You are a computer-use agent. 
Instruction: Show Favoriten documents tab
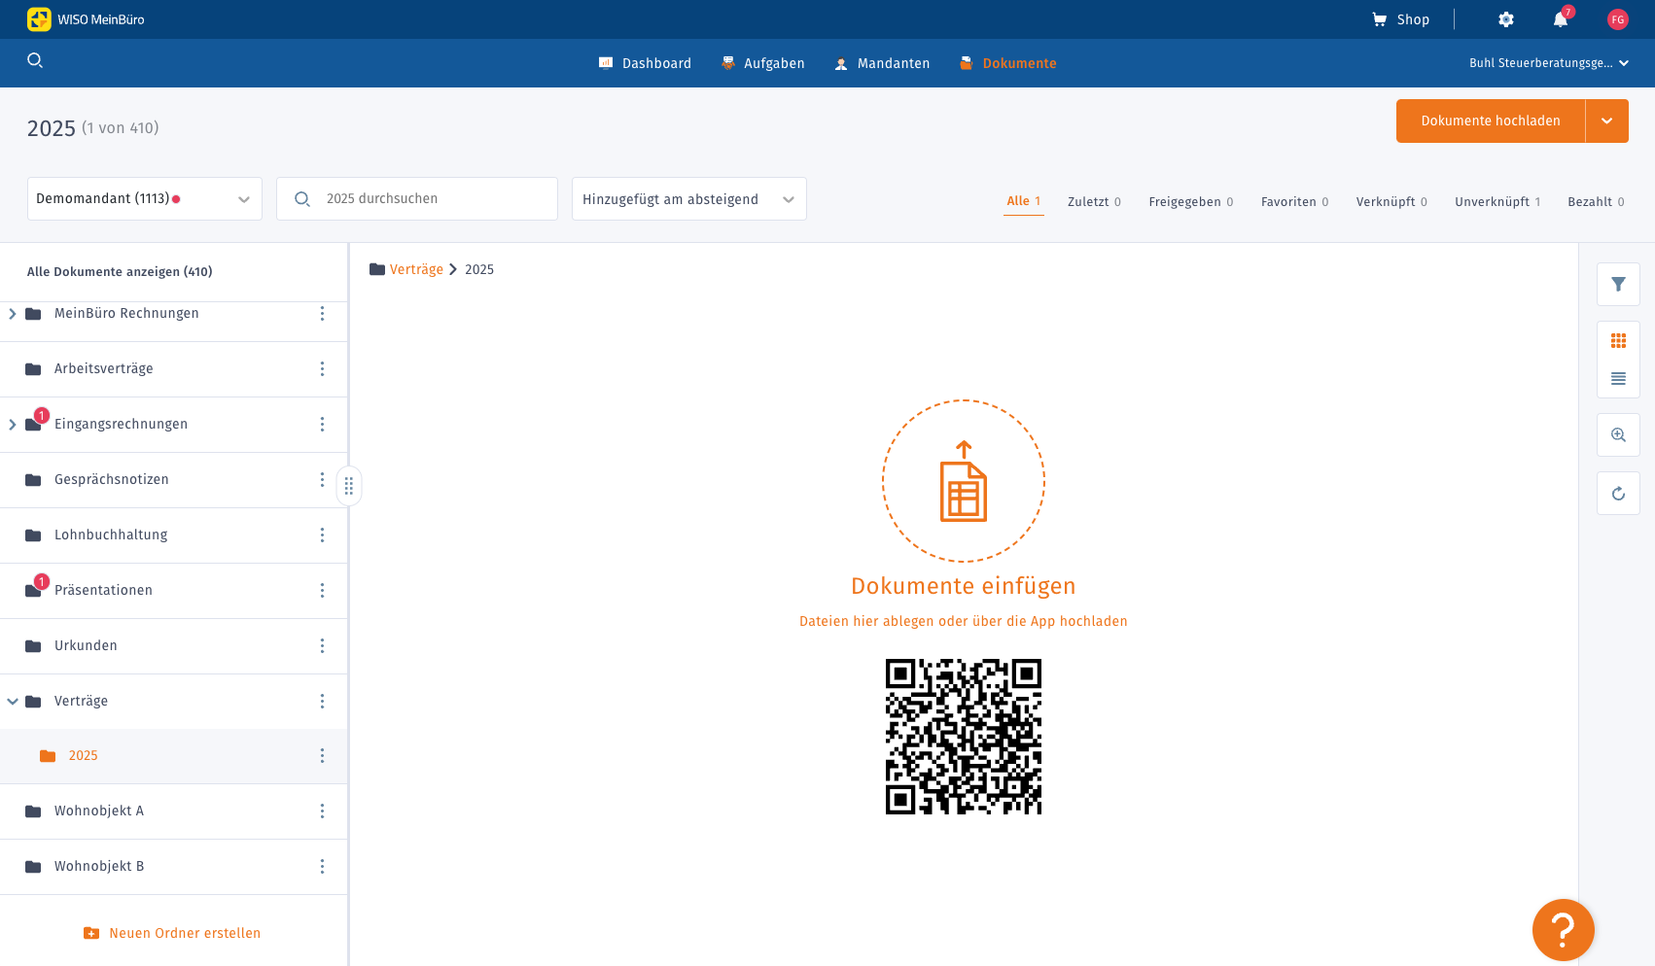[1295, 201]
